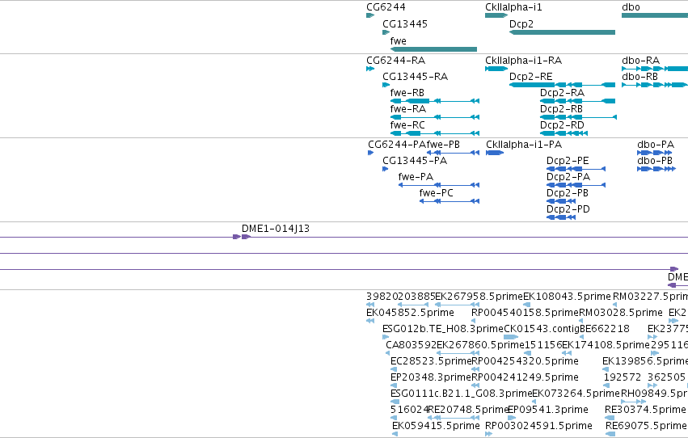This screenshot has height=438, width=688.
Task: Click the 516024 EST label
Action: click(x=409, y=411)
